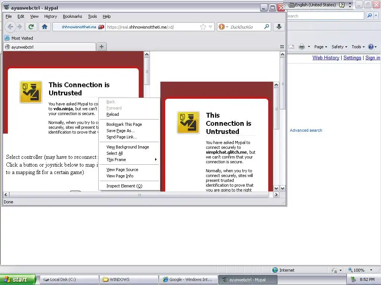Open the File menu in Mypal
Image resolution: width=381 pixels, height=285 pixels.
point(9,16)
